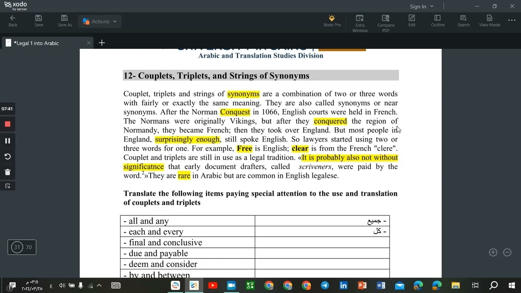Open Windows taskbar search

click(x=493, y=285)
